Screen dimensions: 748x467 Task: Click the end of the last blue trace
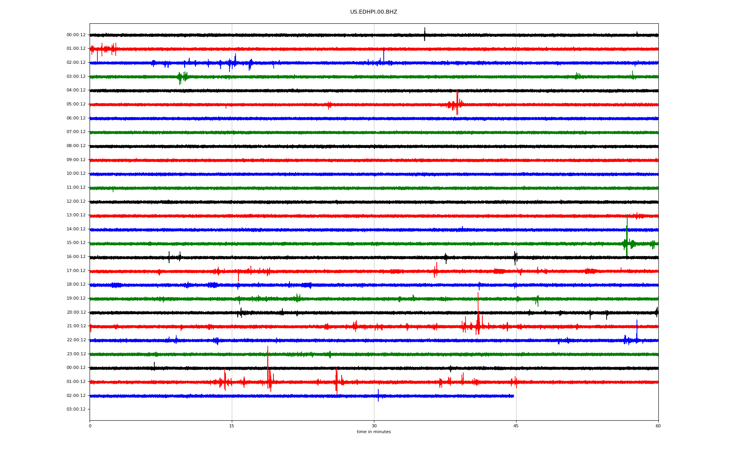pos(513,396)
